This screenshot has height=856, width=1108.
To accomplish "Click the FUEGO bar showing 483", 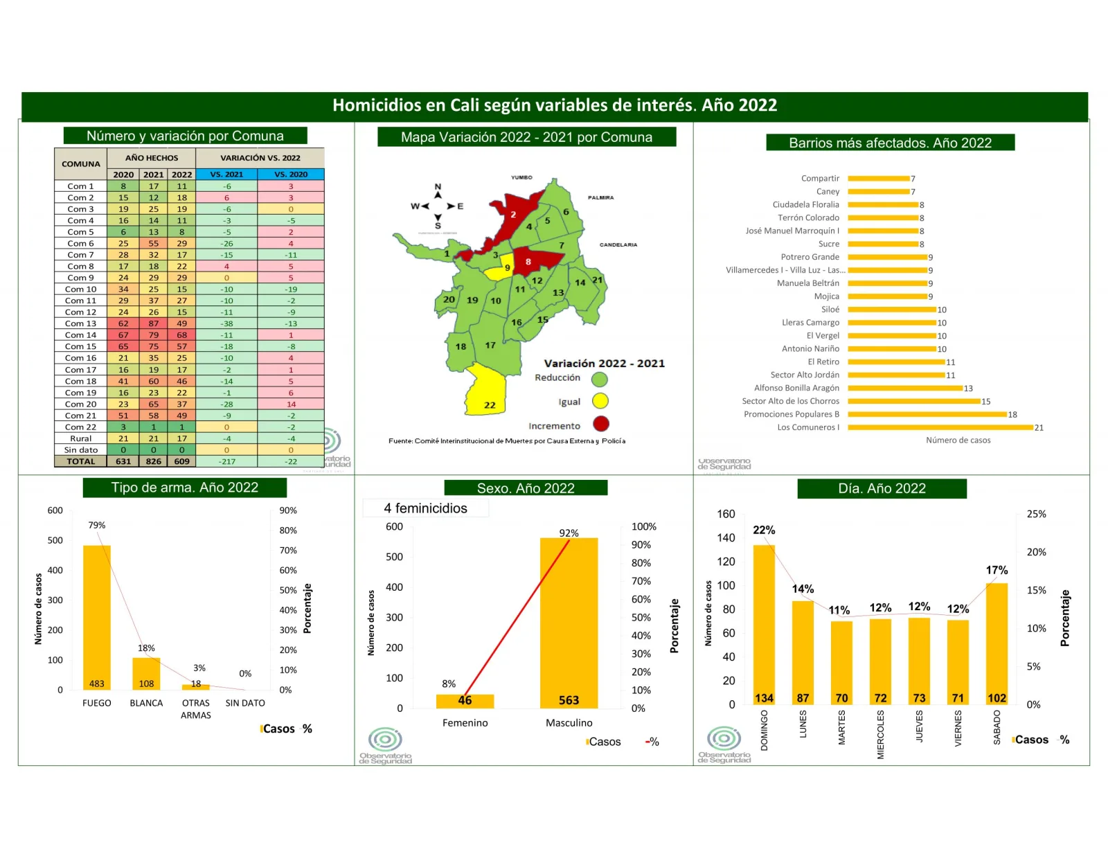I will click(x=97, y=617).
